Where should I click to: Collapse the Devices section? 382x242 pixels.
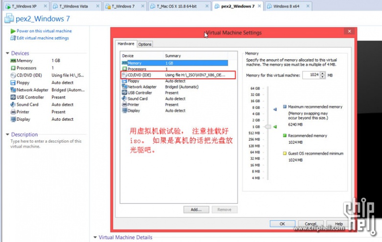tap(7, 53)
